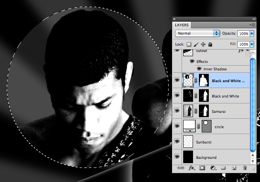Collapse the panel with the double-arrow icon
Screen dimensions: 260x182
pos(254,19)
